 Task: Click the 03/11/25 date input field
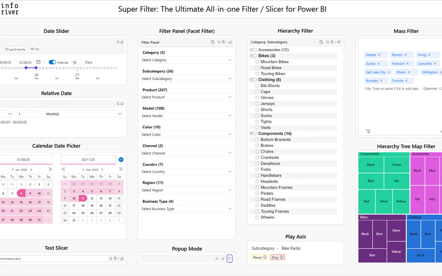tap(88, 160)
